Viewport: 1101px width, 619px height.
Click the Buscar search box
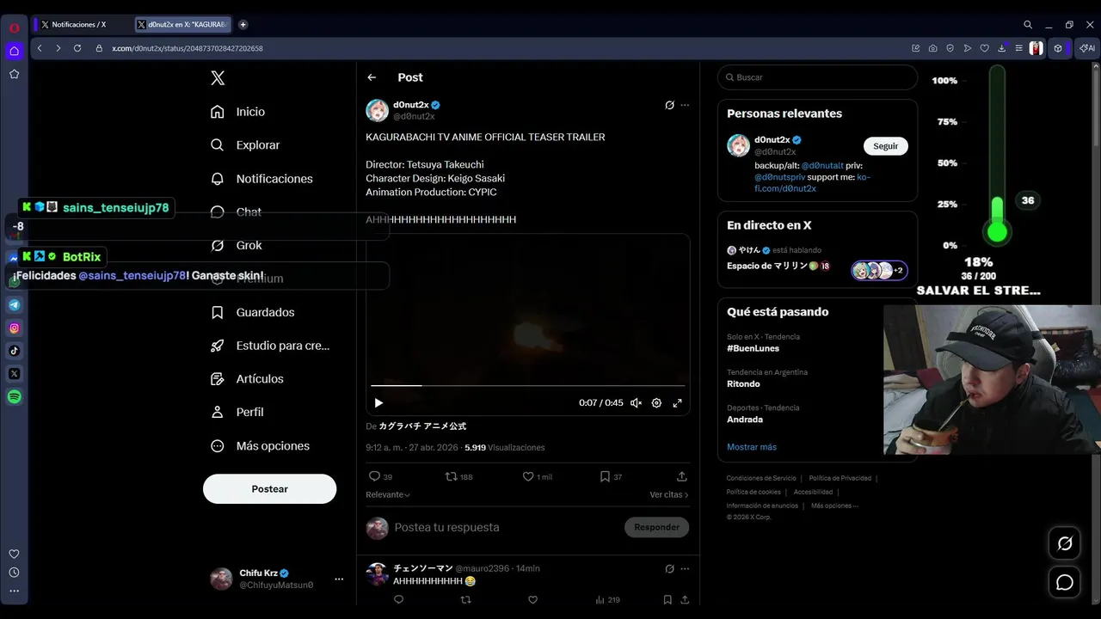817,77
